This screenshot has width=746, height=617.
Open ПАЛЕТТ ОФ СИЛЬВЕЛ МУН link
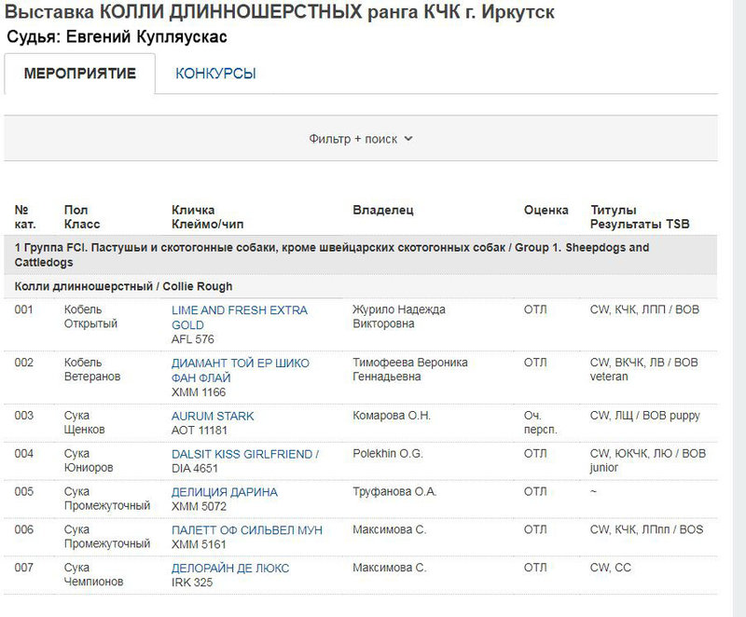pyautogui.click(x=247, y=530)
